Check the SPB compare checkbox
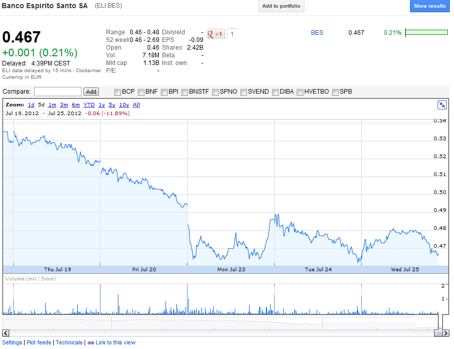This screenshot has height=349, width=454. (335, 92)
